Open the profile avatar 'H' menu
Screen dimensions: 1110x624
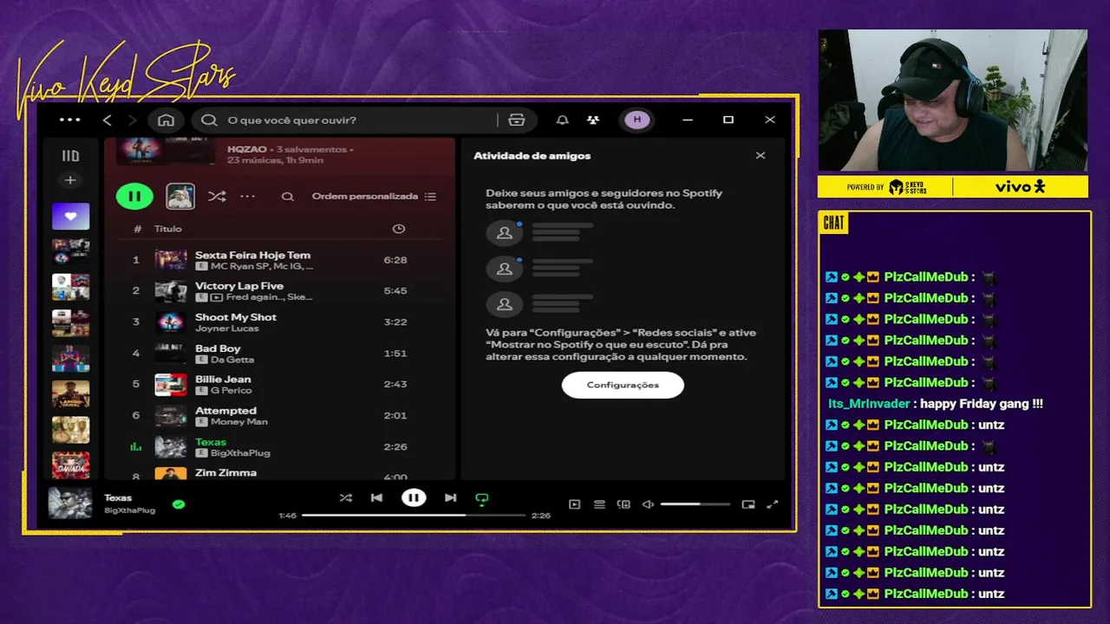[x=637, y=120]
